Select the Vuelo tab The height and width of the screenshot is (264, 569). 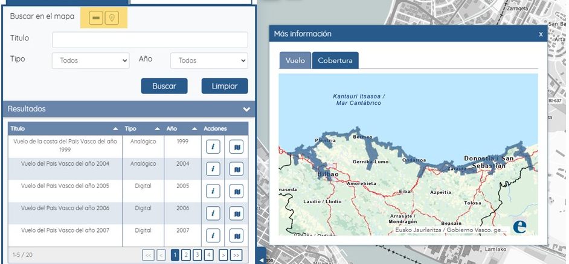[295, 60]
